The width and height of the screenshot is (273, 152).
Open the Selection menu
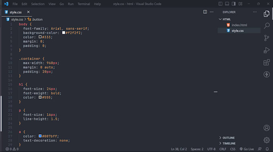coord(38,4)
